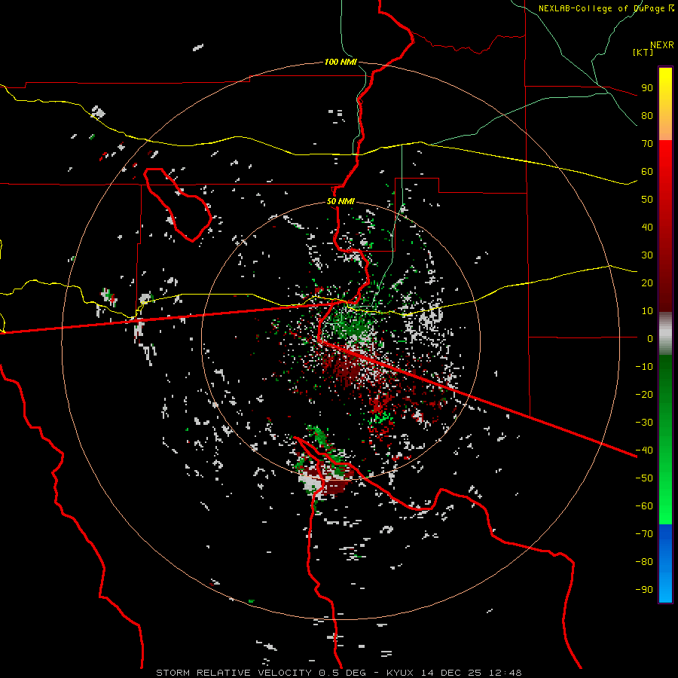Click the positive 30 value on velocity scale
The image size is (678, 678).
[647, 255]
